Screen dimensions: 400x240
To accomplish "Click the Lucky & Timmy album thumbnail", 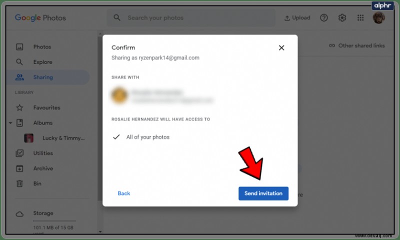I will (29, 138).
